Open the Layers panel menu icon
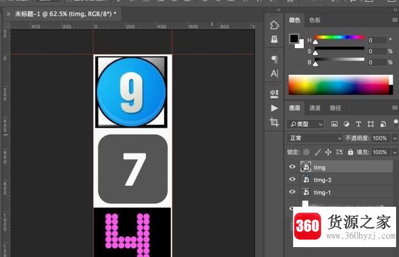399x257 pixels. (395, 108)
